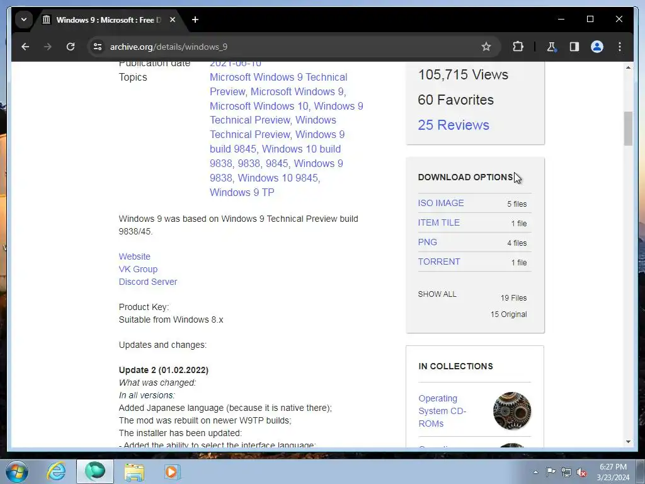Open the clock showing 6:27 PM
The image size is (645, 484).
pos(613,472)
